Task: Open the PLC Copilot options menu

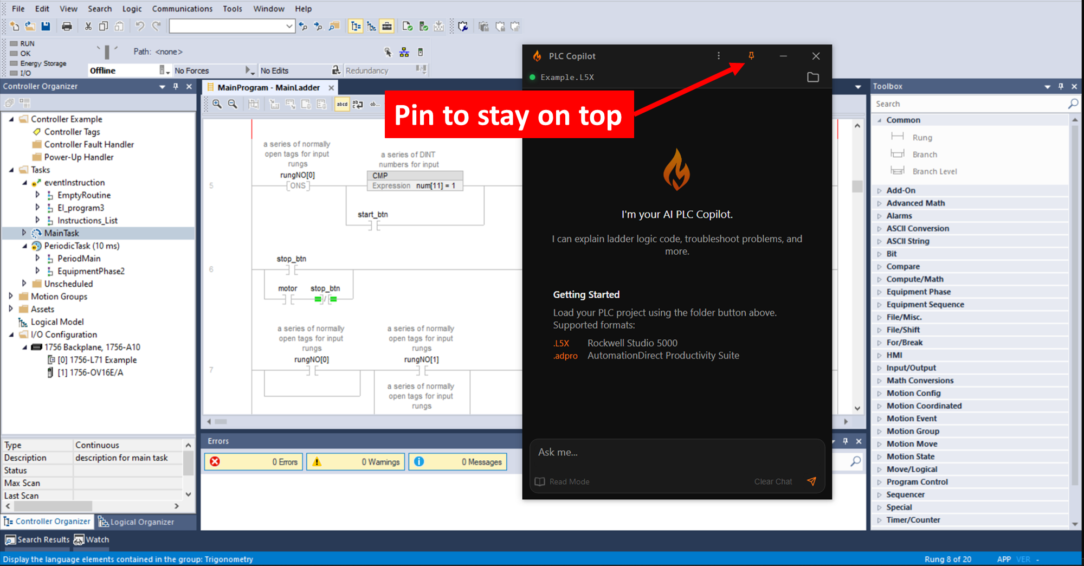Action: (718, 55)
